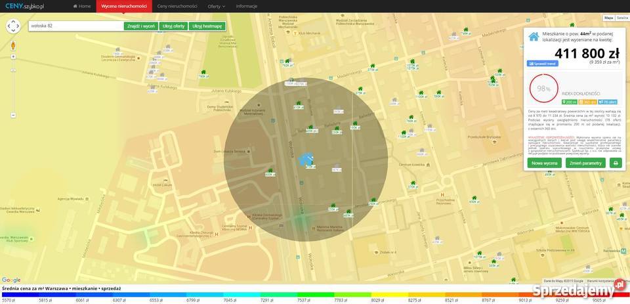This screenshot has width=630, height=304.
Task: Open the 220K zł house offer marker
Action: click(x=337, y=130)
